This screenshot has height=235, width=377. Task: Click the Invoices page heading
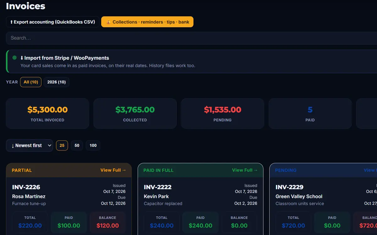[x=25, y=6]
